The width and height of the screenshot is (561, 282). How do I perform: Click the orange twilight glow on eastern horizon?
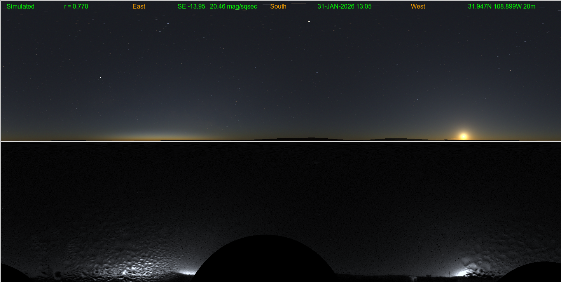pos(156,137)
